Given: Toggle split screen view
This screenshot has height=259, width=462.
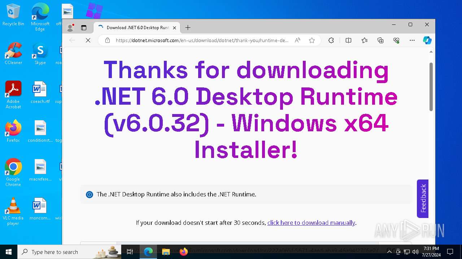Looking at the screenshot, I should [348, 40].
